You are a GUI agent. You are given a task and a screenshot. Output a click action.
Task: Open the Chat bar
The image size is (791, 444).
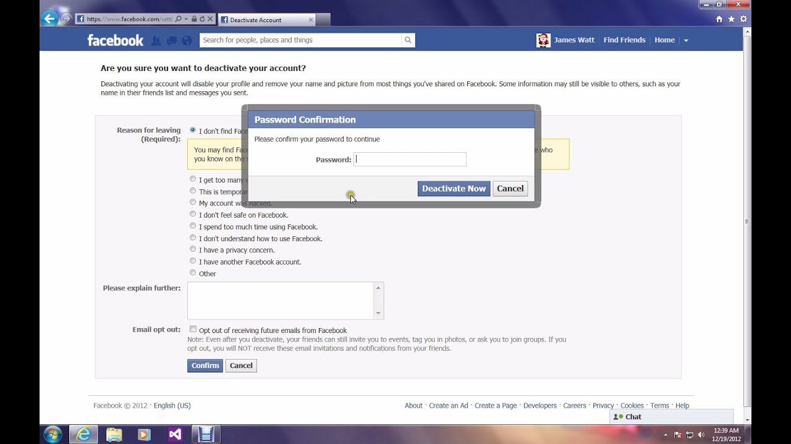[x=671, y=417]
